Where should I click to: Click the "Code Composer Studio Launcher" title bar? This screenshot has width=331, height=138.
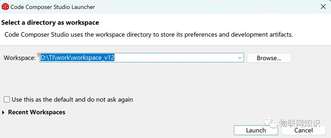pos(53,7)
